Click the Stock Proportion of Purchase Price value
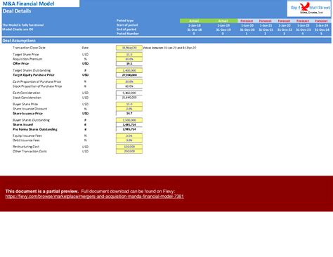Viewport: 333px width, 257px height. pos(129,86)
